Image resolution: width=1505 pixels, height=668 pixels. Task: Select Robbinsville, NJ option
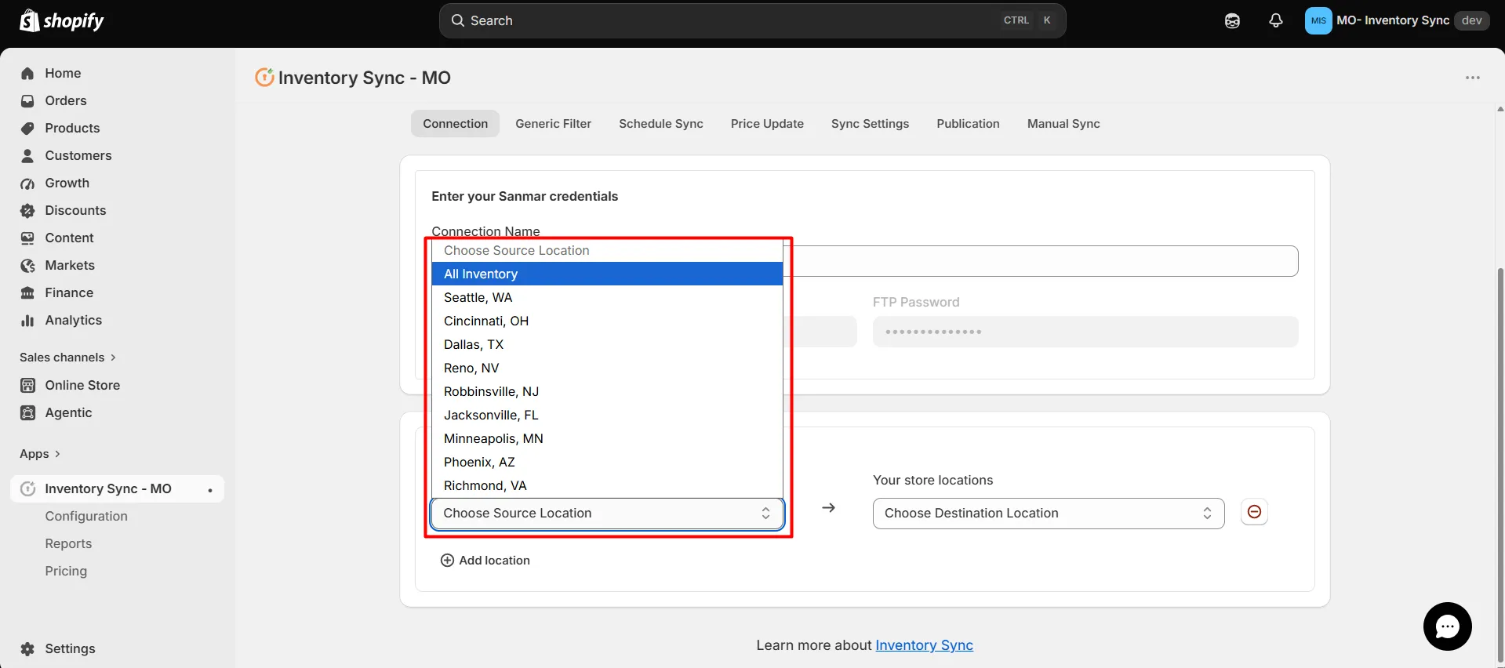(607, 391)
